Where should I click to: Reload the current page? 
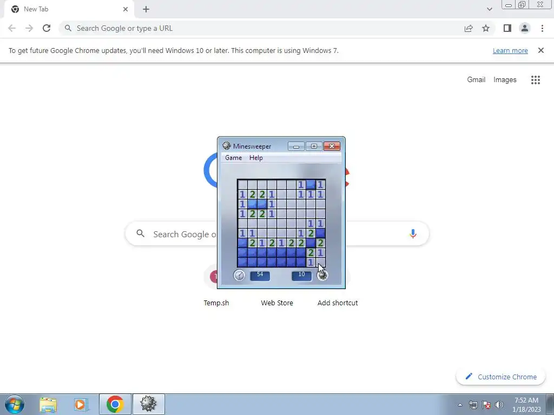coord(47,28)
